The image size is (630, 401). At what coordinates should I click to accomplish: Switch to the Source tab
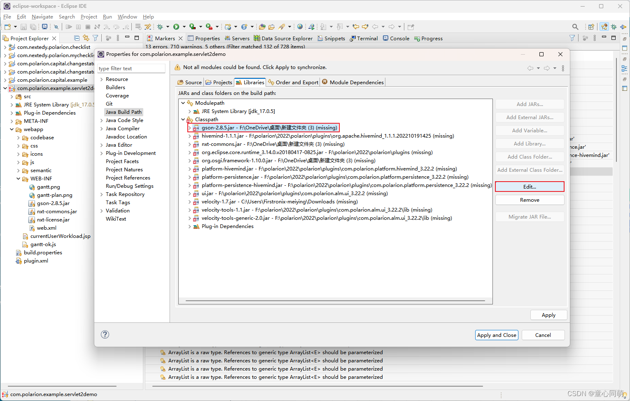tap(189, 82)
